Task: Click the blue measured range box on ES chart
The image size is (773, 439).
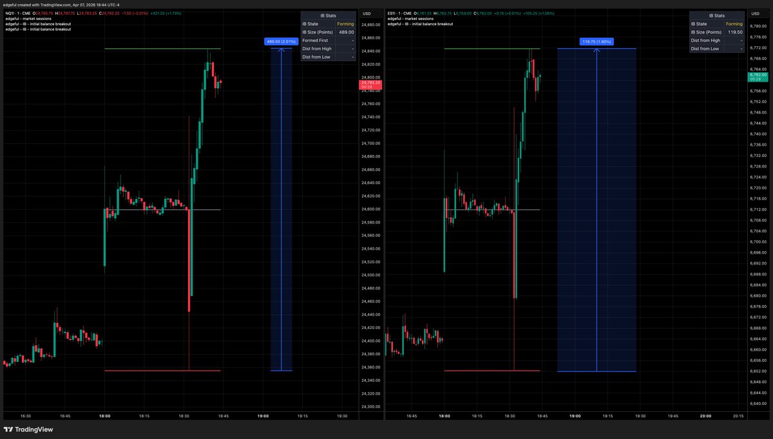Action: 596,209
